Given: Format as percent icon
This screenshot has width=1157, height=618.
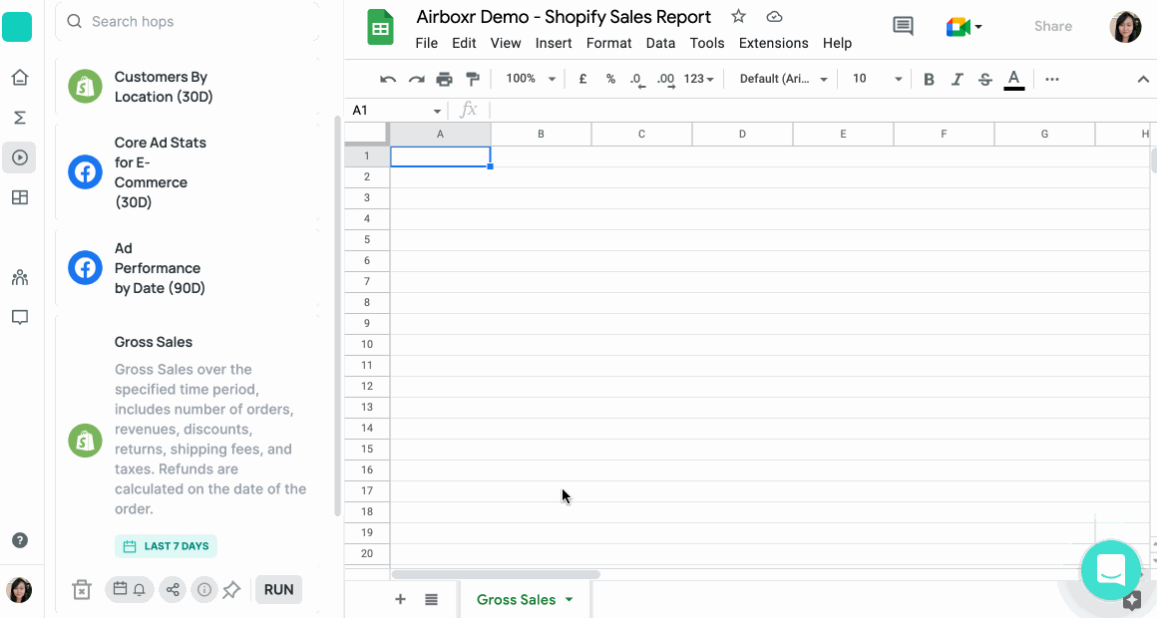Looking at the screenshot, I should (610, 79).
